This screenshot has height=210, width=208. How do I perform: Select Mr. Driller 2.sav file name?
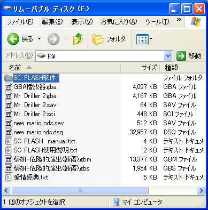point(35,105)
